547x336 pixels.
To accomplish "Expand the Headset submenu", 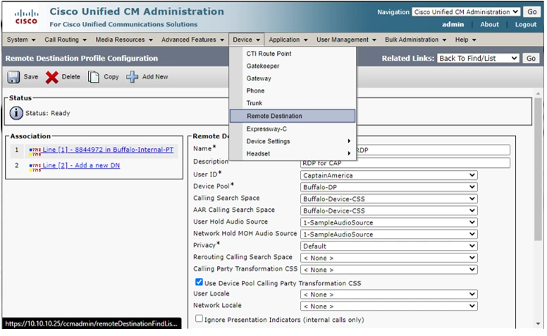I will click(x=293, y=154).
